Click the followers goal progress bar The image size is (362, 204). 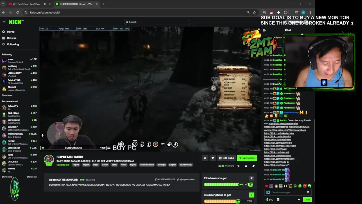tap(228, 185)
